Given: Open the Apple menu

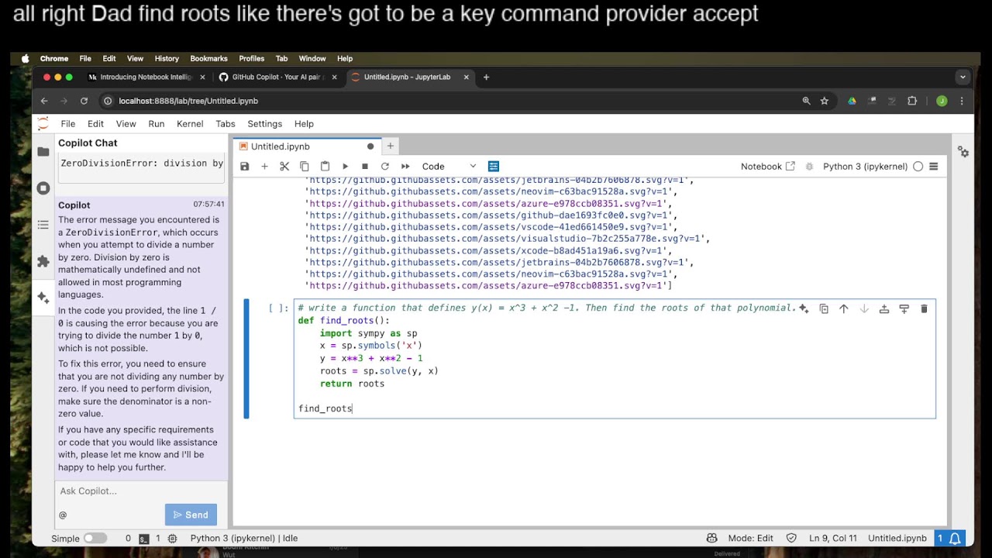Looking at the screenshot, I should click(25, 59).
